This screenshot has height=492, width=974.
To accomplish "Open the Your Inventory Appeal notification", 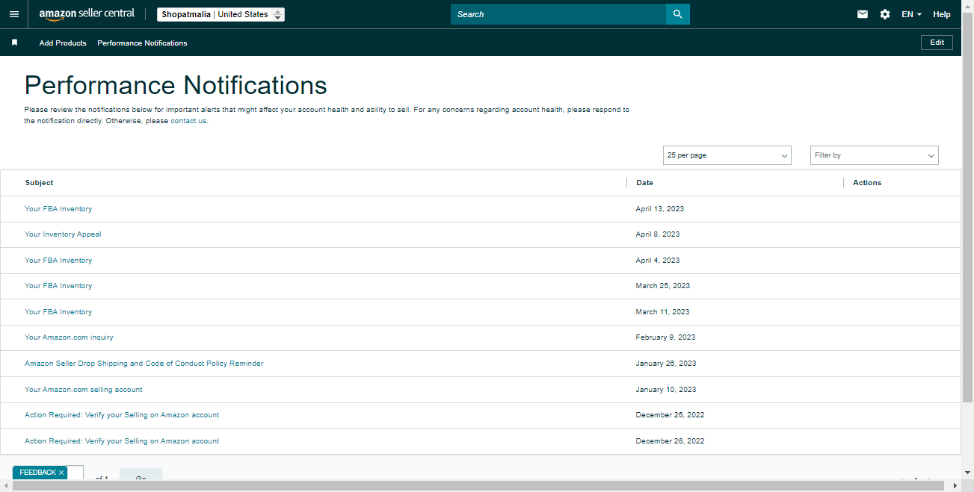I will (x=63, y=234).
